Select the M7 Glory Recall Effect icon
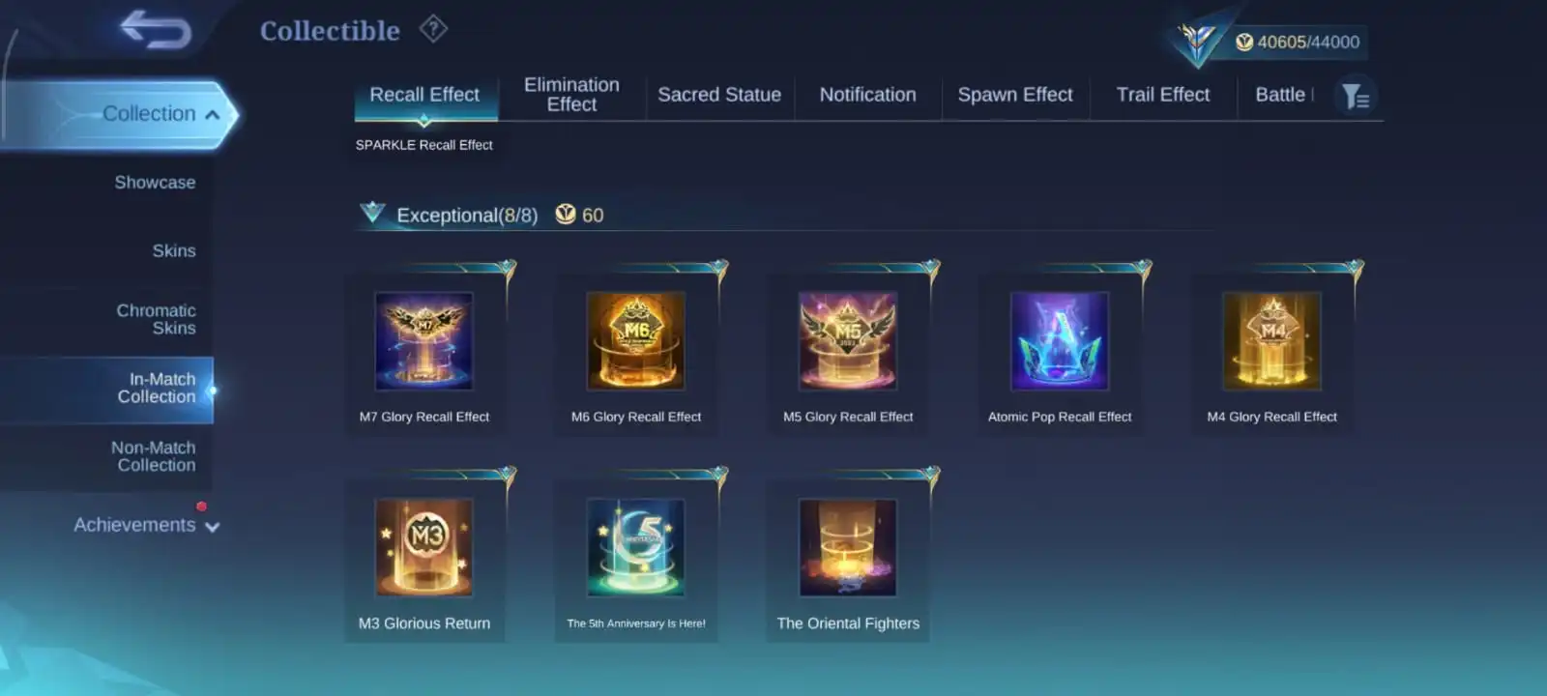Viewport: 1547px width, 696px height. 423,341
